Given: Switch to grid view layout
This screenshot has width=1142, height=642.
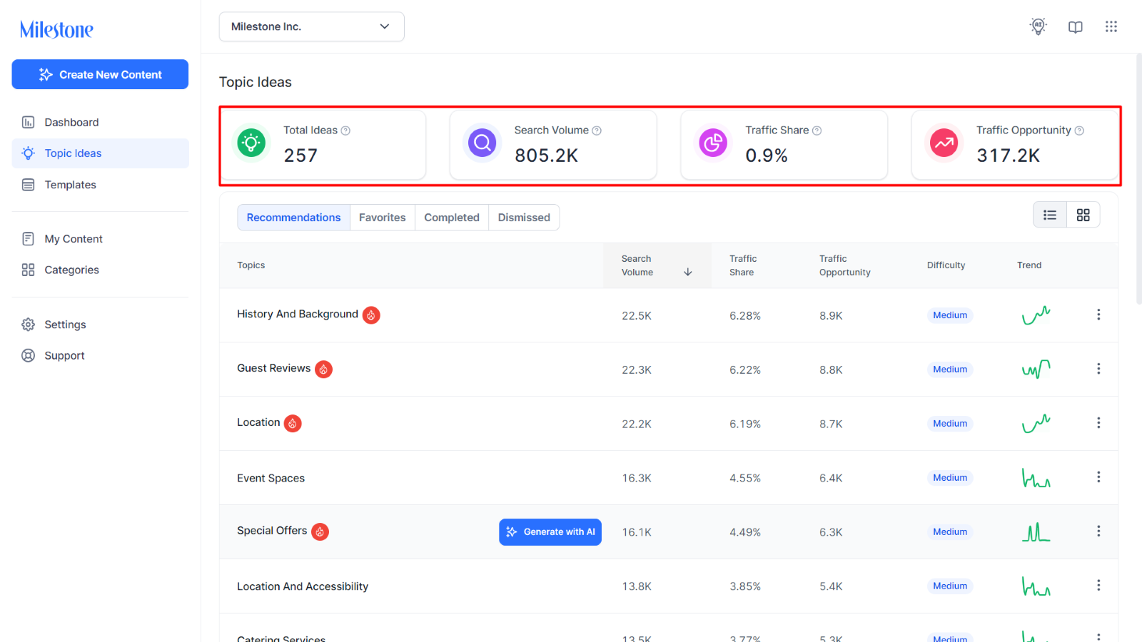Looking at the screenshot, I should point(1083,215).
